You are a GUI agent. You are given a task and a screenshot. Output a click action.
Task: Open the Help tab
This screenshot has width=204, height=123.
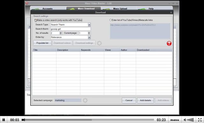coord(151,9)
